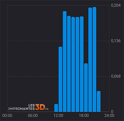Select the 0,136 value axis label
The image size is (124, 121).
coord(116,41)
